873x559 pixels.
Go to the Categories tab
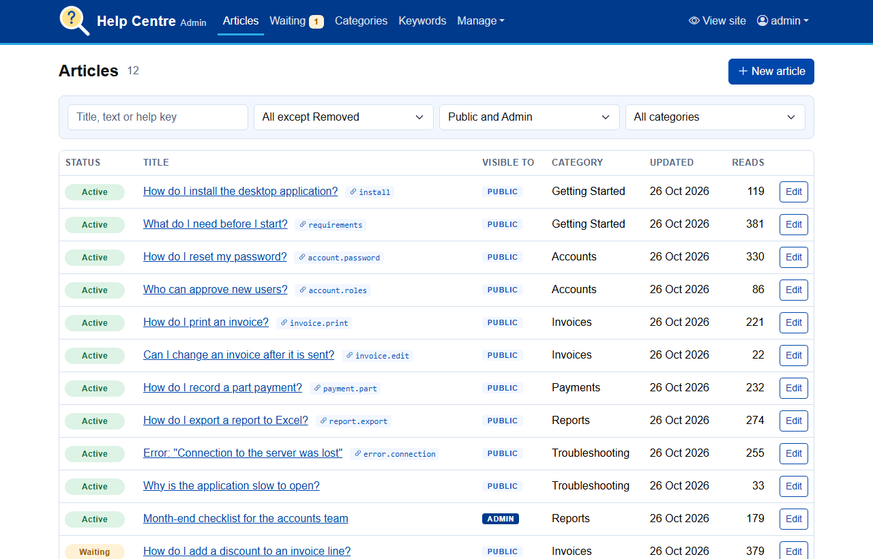click(361, 21)
